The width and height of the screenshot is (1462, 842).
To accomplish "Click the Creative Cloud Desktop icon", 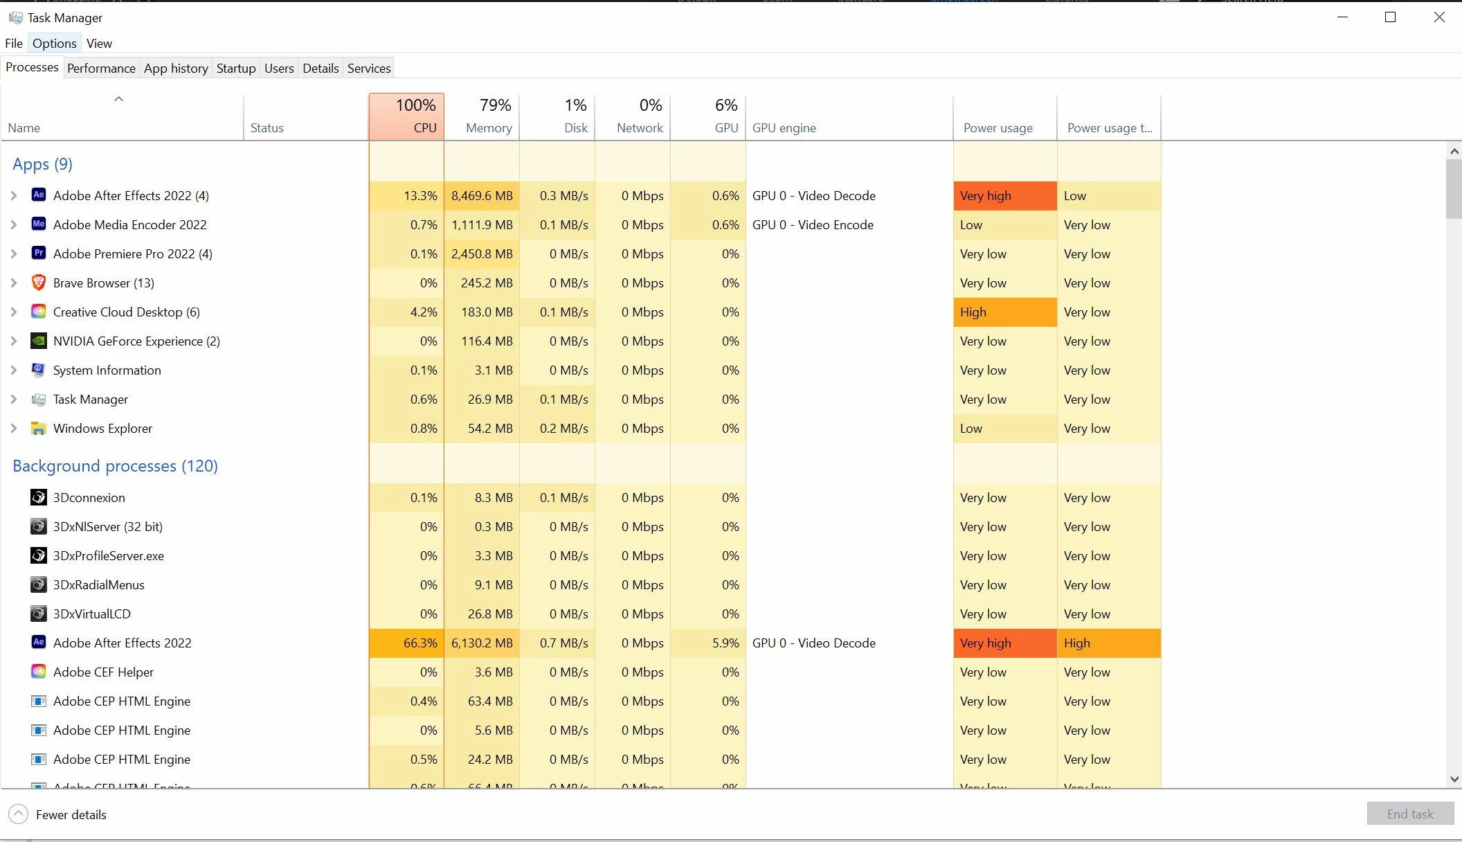I will pos(39,312).
